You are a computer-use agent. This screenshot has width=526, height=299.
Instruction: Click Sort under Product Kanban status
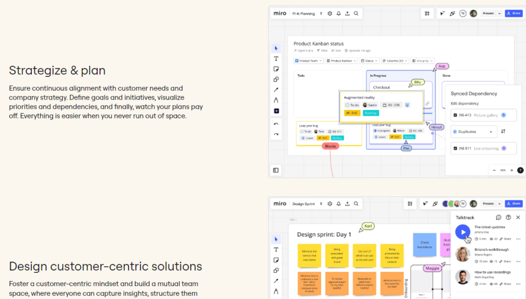coord(336,51)
